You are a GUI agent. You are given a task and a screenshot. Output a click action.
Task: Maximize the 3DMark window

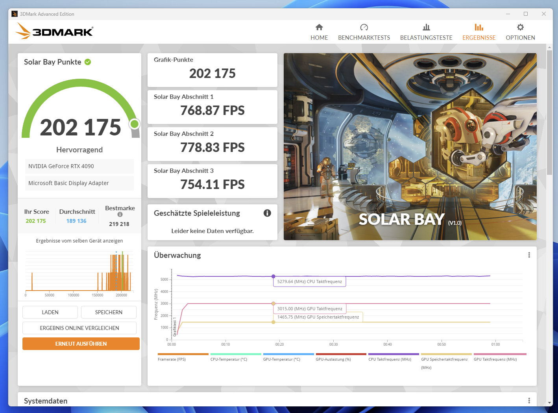(x=526, y=14)
